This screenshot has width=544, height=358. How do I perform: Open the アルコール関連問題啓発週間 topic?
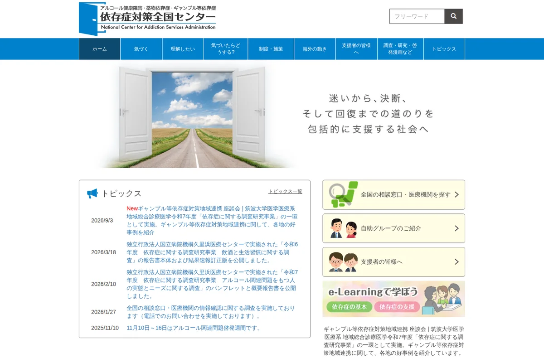pyautogui.click(x=194, y=328)
